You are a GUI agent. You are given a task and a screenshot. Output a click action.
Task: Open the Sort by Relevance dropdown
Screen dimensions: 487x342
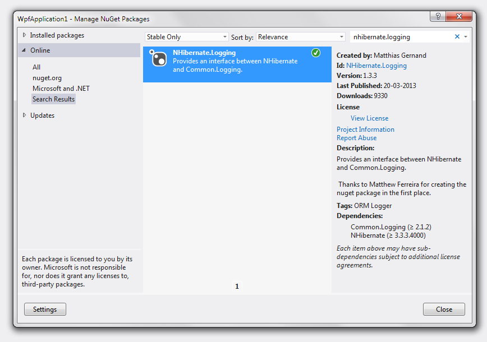point(301,37)
